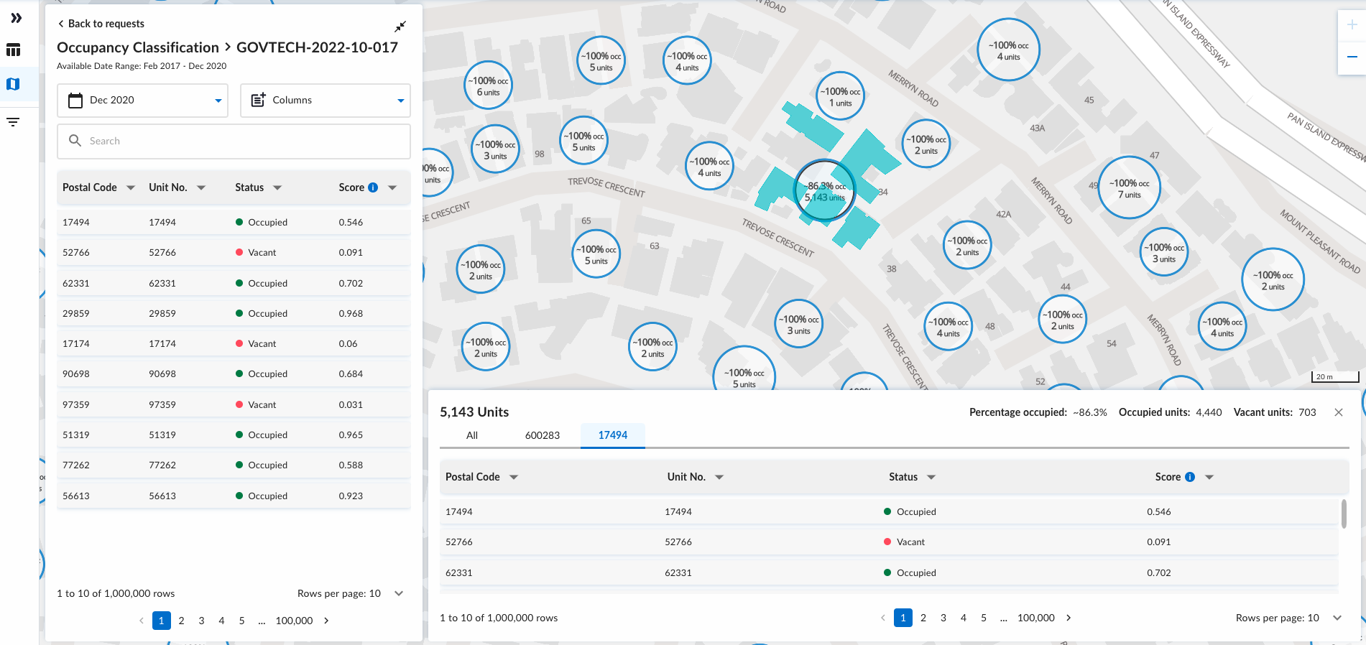Click the 100% occ 7 units map cluster
This screenshot has height=645, width=1366.
(1130, 188)
